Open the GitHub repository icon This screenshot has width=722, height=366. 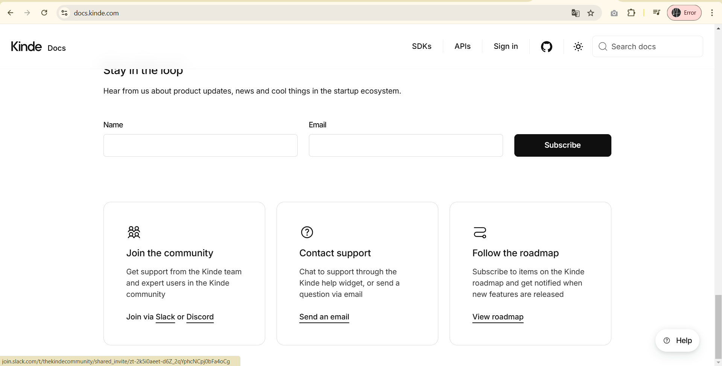click(x=546, y=47)
